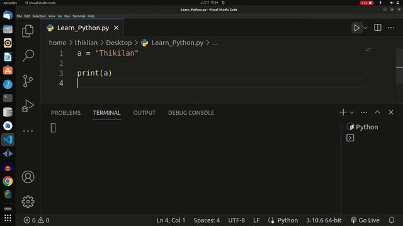Open the Search view in the activity bar
403x226 pixels.
pos(28,56)
